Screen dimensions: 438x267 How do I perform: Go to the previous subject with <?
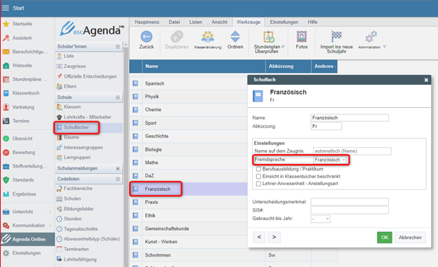pos(259,237)
